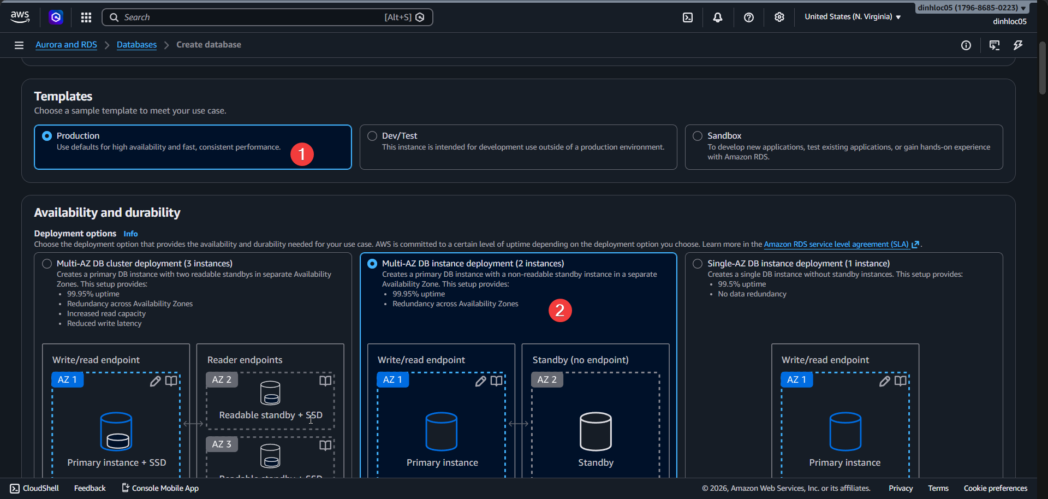Click the RDS service shield icon
The height and width of the screenshot is (499, 1048).
click(x=56, y=17)
